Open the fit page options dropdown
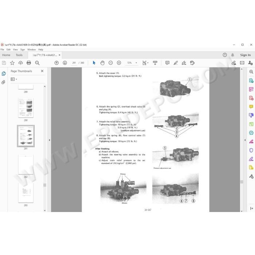The width and height of the screenshot is (255, 255). (x=145, y=63)
